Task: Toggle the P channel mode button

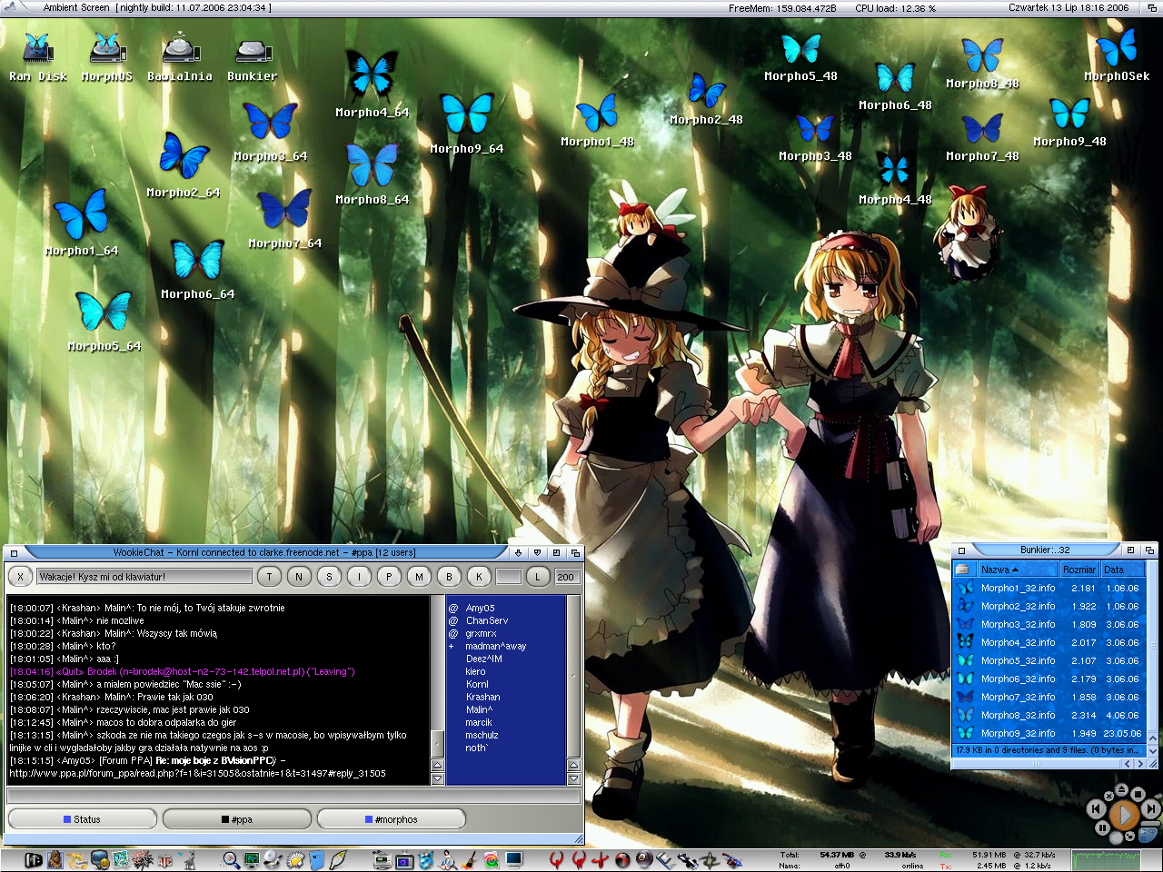Action: pyautogui.click(x=389, y=577)
